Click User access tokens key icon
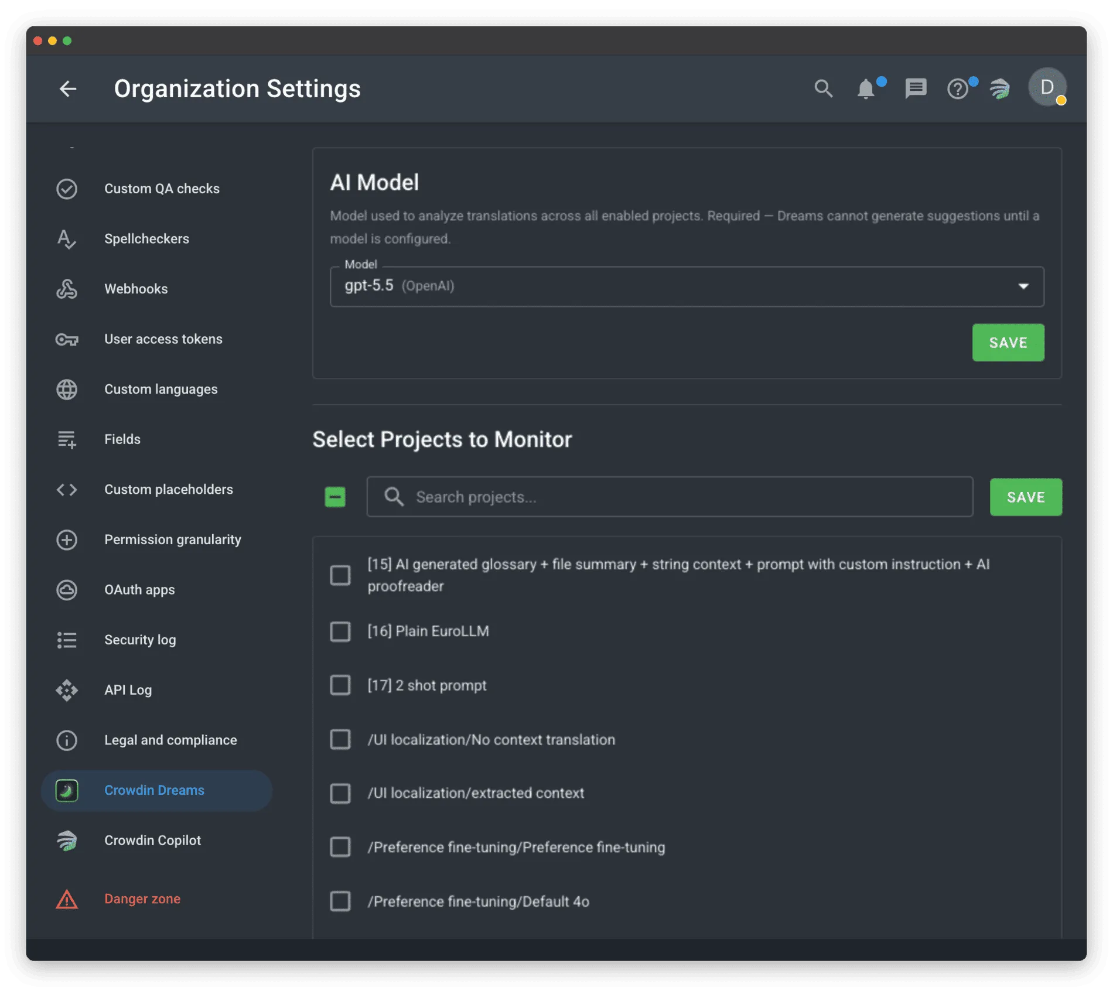This screenshot has width=1113, height=987. pyautogui.click(x=67, y=339)
